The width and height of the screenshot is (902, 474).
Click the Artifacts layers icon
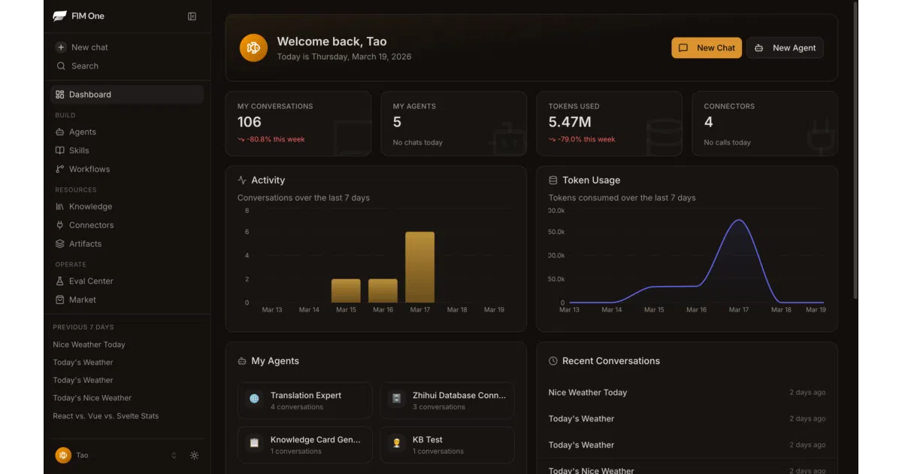60,244
